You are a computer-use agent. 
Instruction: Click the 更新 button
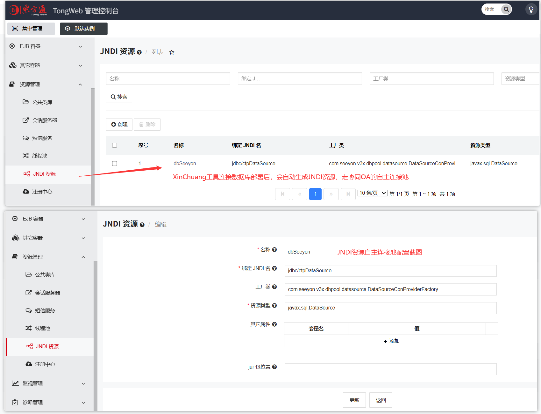[354, 400]
